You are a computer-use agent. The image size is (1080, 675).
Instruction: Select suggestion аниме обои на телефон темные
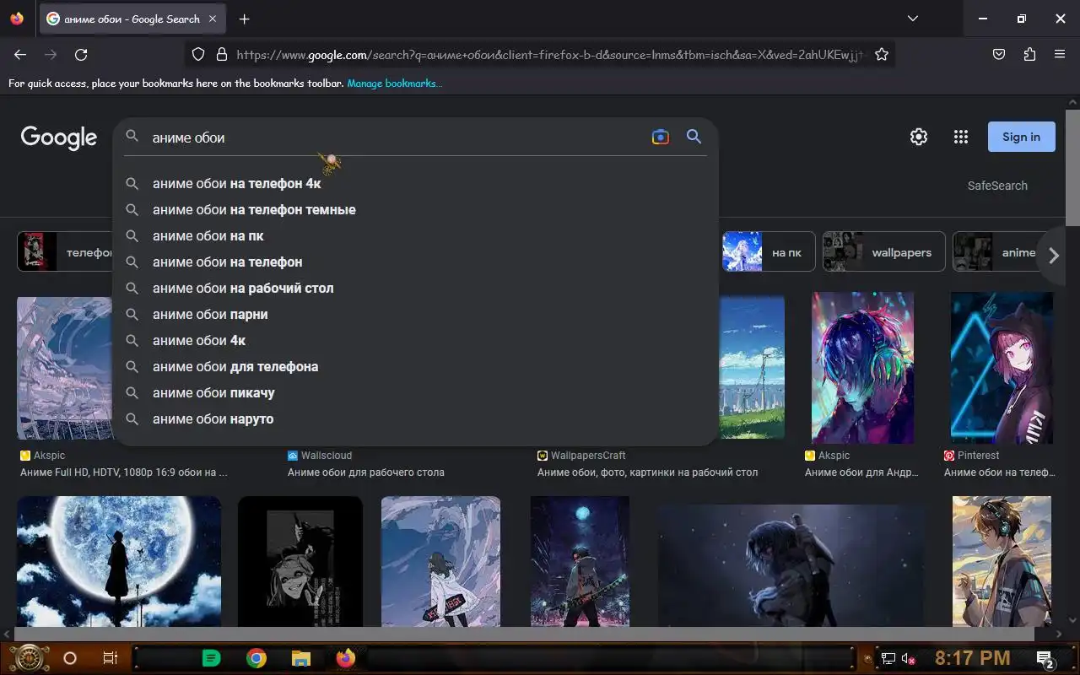415,209
